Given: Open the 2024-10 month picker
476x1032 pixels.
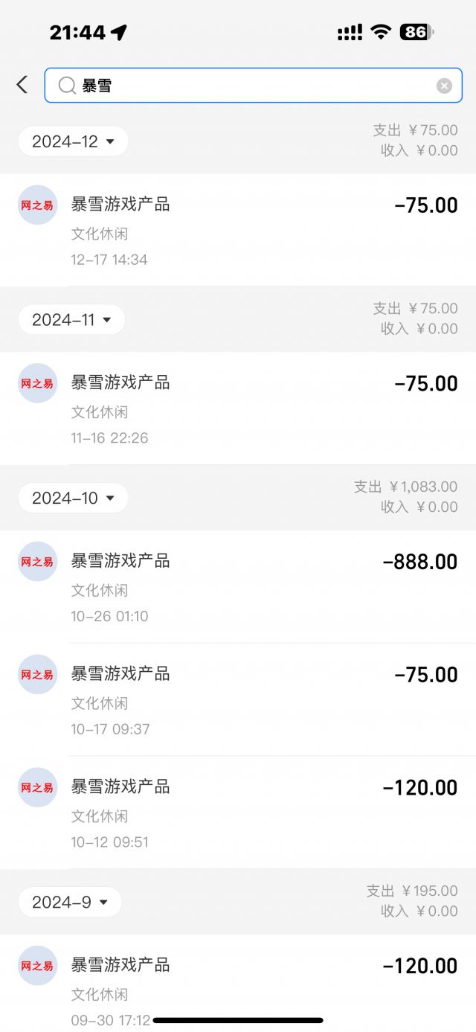Looking at the screenshot, I should tap(72, 497).
